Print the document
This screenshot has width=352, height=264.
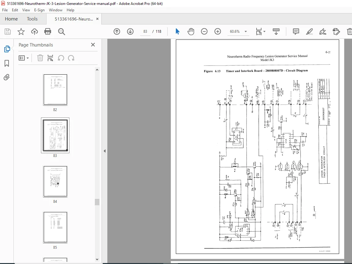pyautogui.click(x=48, y=32)
